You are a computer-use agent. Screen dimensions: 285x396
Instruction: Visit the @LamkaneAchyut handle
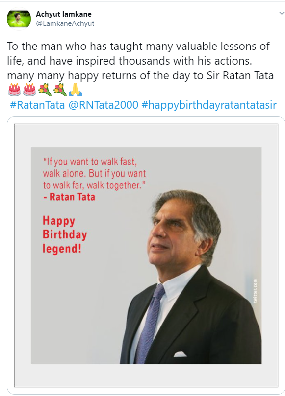[x=65, y=23]
